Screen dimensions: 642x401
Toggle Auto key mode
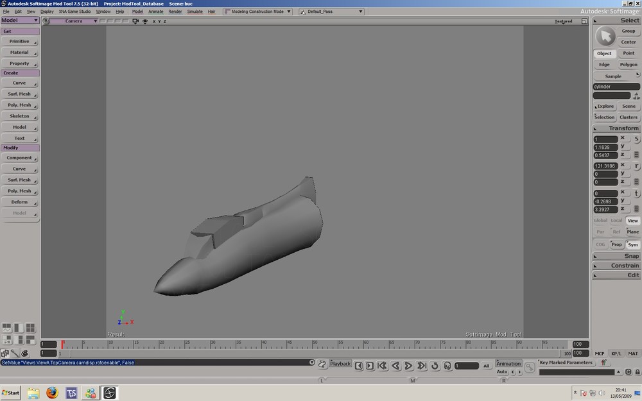[x=501, y=372]
